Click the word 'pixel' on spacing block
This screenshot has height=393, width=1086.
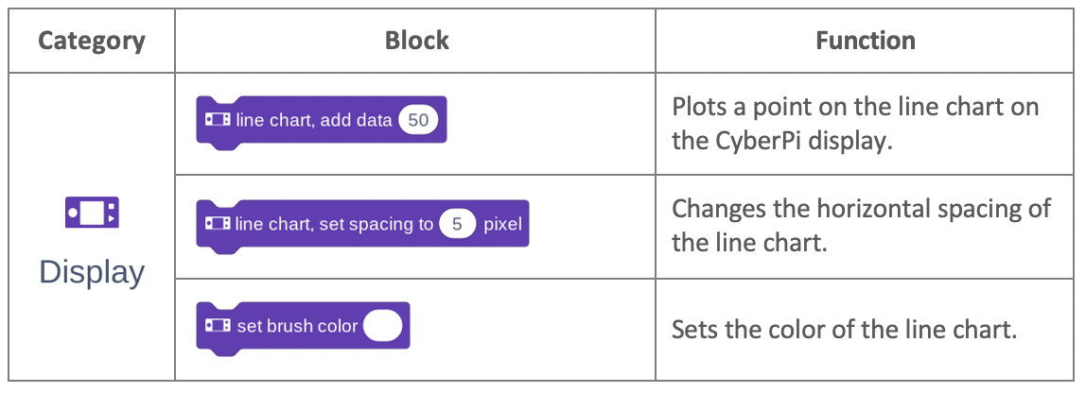pos(502,225)
